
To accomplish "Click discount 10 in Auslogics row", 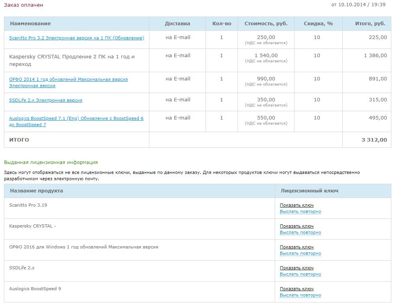I will click(317, 118).
